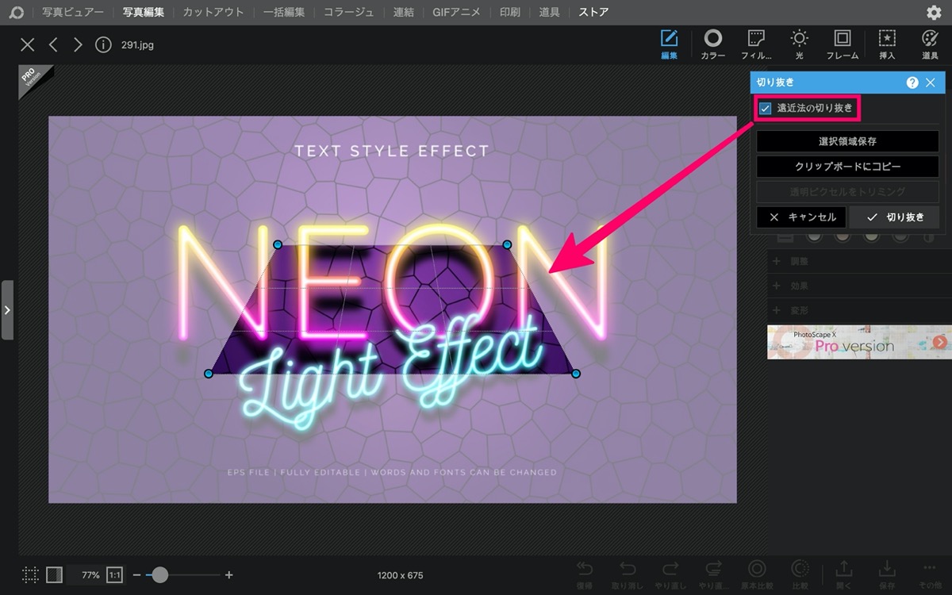Viewport: 952px width, 595px height.
Task: Open the カラー color tool icon
Action: point(712,38)
